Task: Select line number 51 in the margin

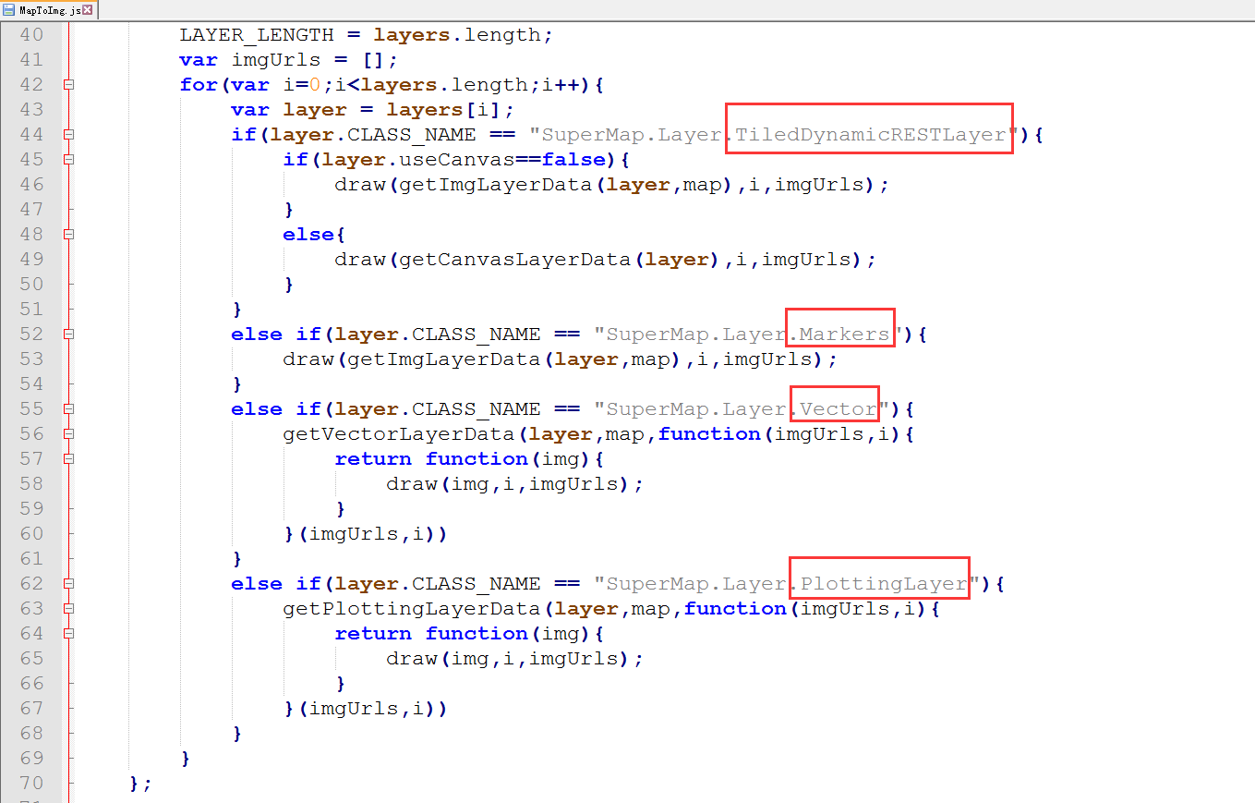Action: pos(31,310)
